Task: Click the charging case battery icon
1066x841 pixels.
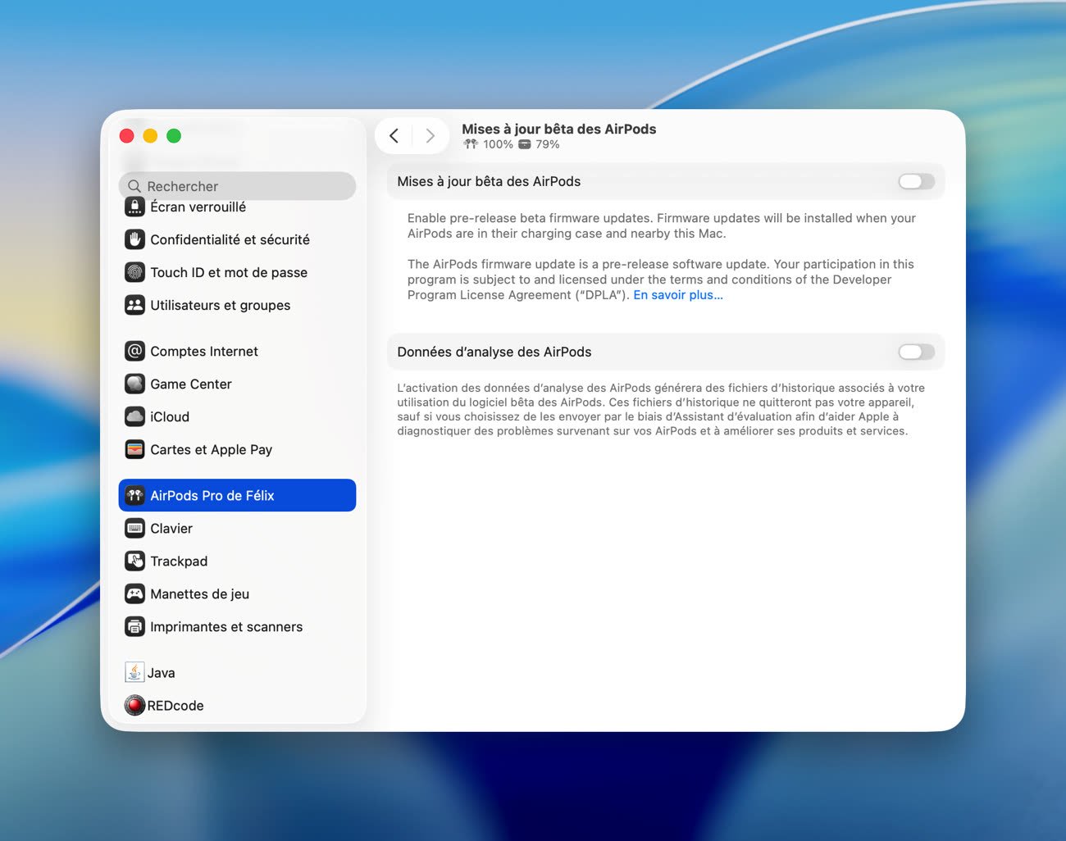Action: click(x=525, y=144)
